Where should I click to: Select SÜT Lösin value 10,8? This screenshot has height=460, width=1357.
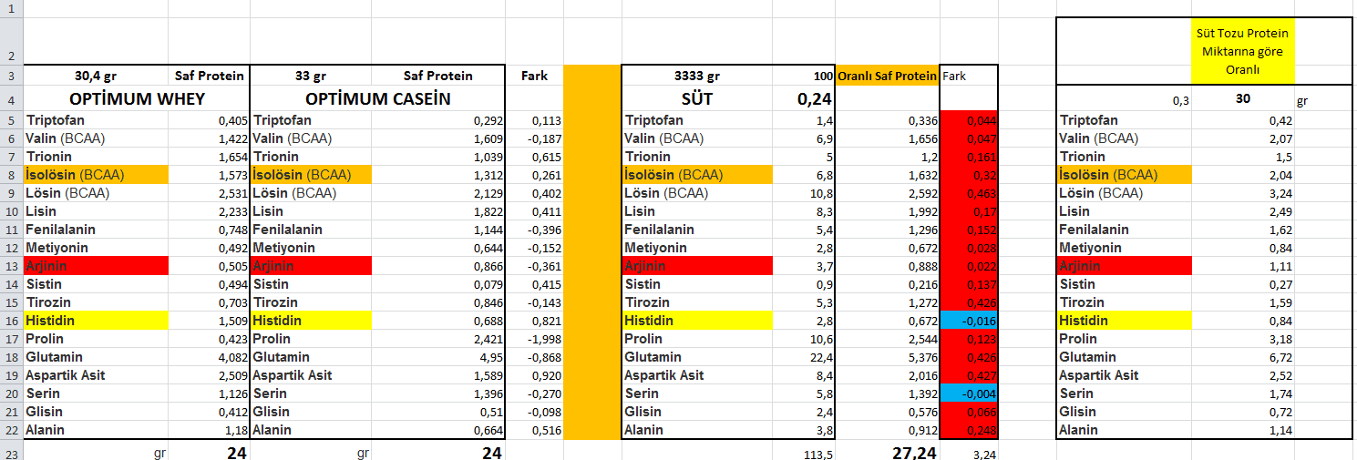tap(803, 193)
